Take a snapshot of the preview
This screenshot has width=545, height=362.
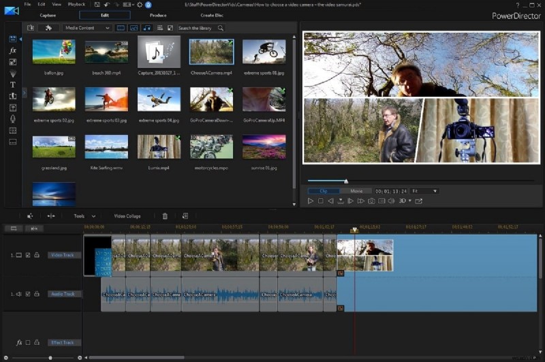[371, 201]
